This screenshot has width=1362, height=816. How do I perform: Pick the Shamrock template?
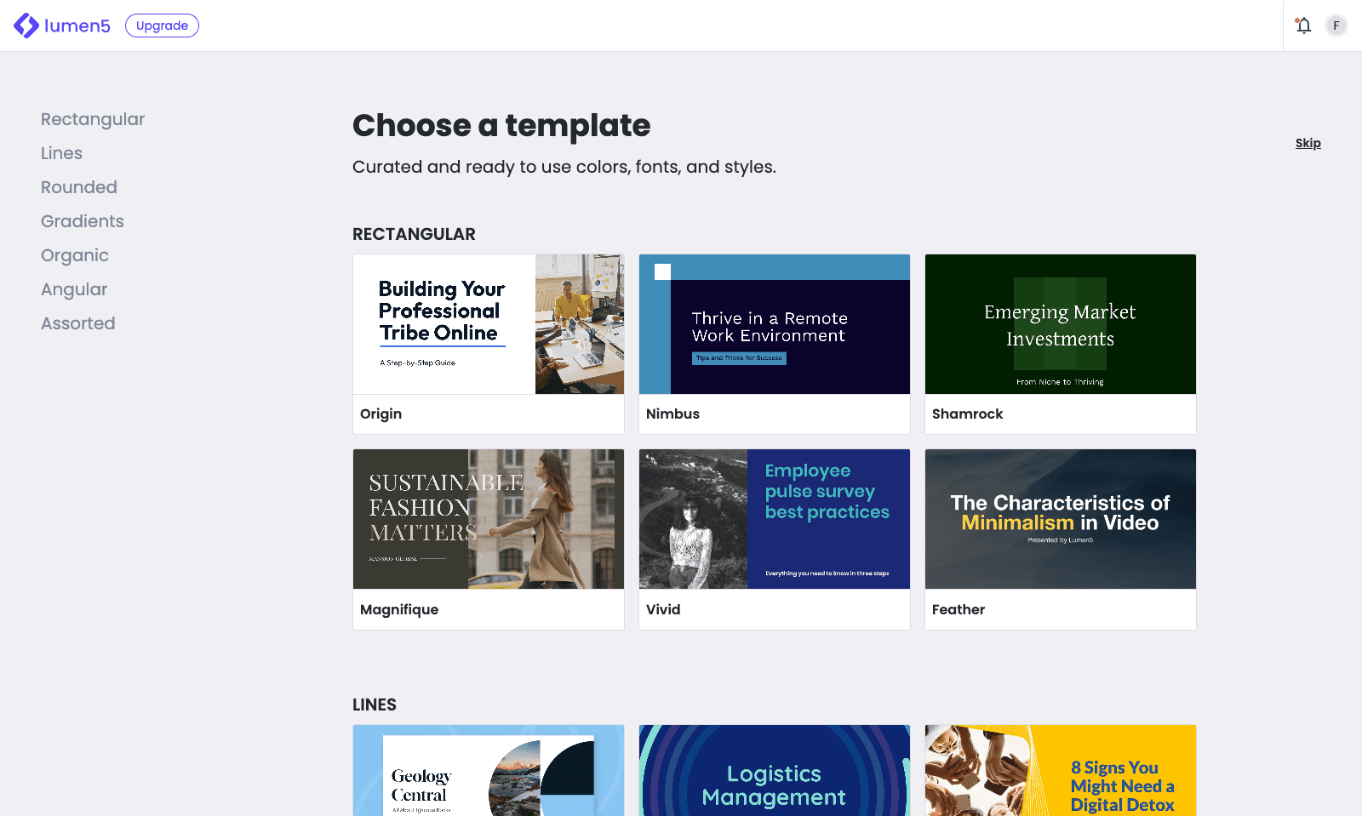pos(1061,324)
